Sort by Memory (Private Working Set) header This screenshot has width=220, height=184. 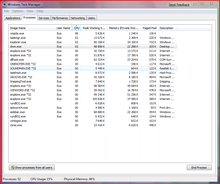pos(124,28)
